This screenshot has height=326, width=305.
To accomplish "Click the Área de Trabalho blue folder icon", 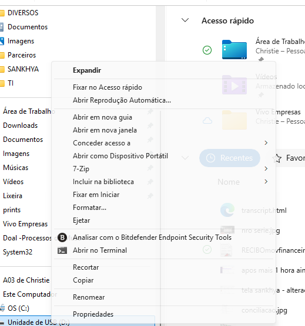I will (x=234, y=49).
